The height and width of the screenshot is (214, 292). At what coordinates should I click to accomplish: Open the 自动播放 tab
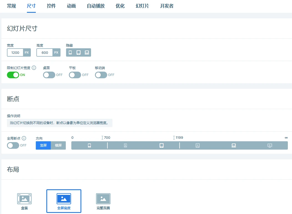tap(95, 6)
